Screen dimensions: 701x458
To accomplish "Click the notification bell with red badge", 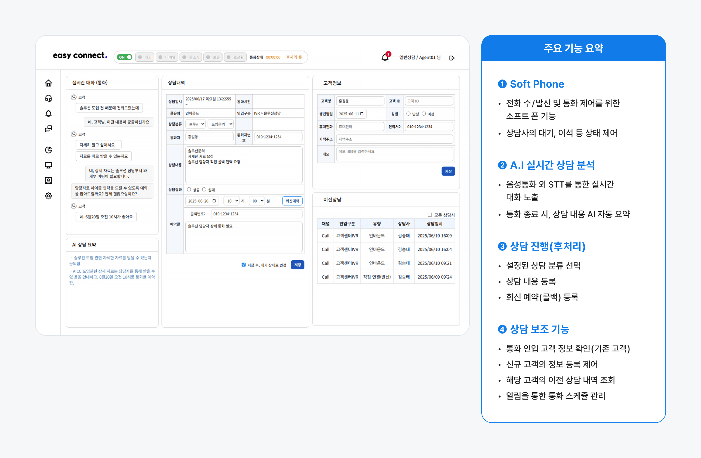I will (385, 57).
